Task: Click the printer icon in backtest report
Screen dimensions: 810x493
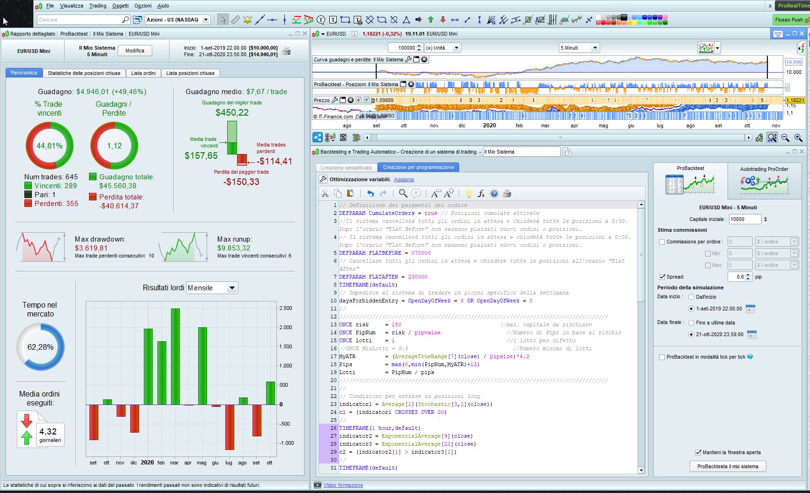Action: (286, 51)
